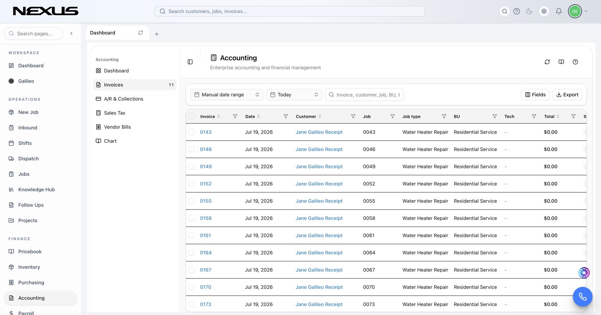
Task: Open Jane Galileo Receipt customer for invoice 0173
Action: pyautogui.click(x=319, y=304)
